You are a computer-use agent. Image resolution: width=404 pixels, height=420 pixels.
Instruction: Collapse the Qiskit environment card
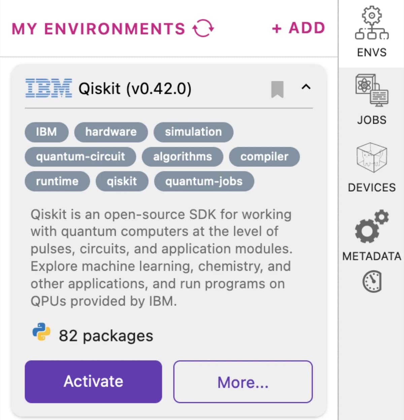coord(306,87)
